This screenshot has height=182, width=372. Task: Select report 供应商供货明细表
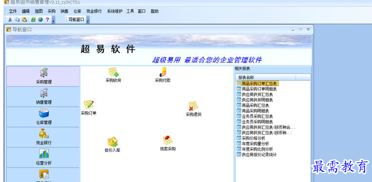pyautogui.click(x=255, y=100)
